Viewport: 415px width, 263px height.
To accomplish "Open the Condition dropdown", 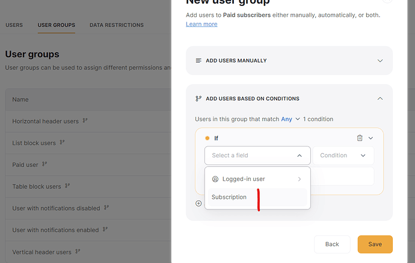I will click(343, 156).
